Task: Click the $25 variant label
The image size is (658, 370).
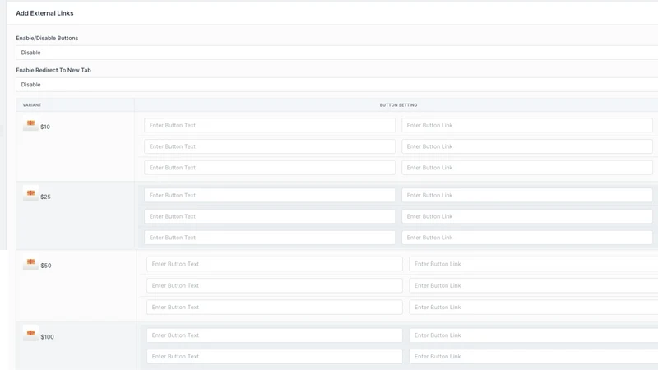Action: 45,197
